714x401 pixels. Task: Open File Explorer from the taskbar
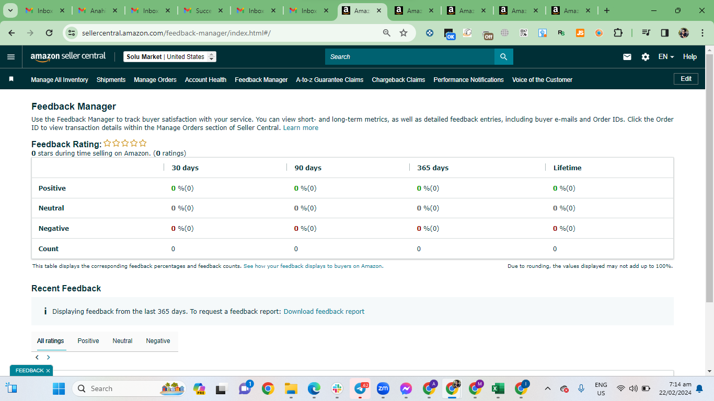click(x=291, y=388)
